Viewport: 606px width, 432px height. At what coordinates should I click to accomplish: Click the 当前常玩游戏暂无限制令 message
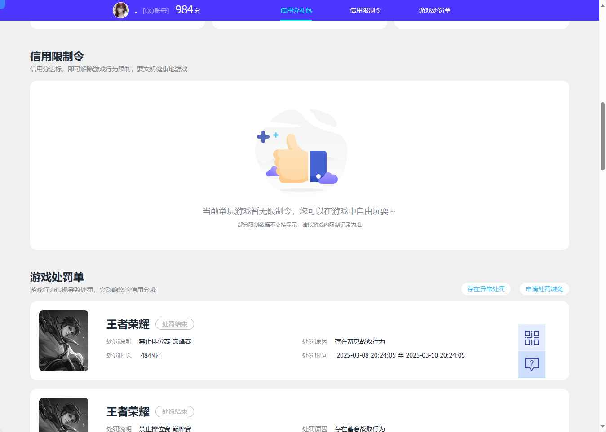pyautogui.click(x=299, y=211)
